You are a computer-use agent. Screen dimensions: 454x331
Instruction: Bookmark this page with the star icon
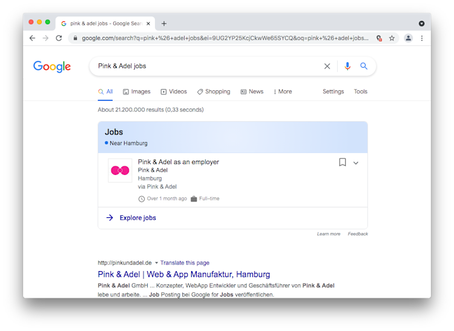pos(392,38)
